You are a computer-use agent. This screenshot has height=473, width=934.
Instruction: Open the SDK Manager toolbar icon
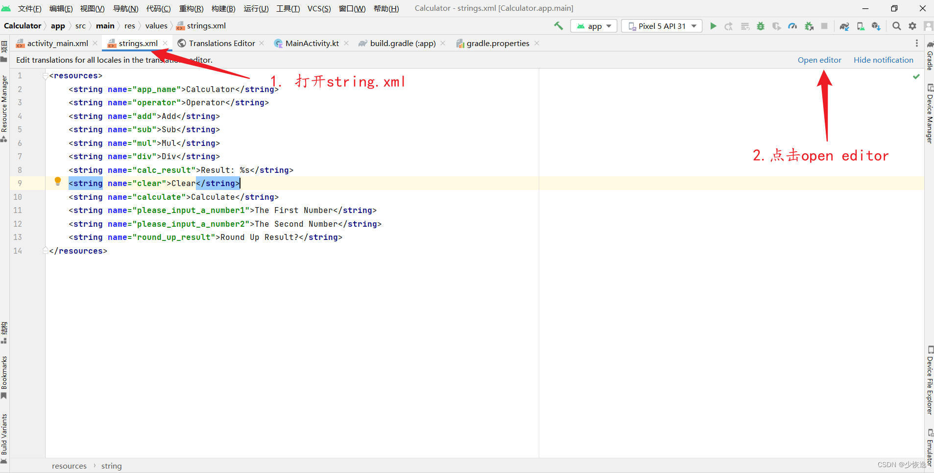point(876,26)
